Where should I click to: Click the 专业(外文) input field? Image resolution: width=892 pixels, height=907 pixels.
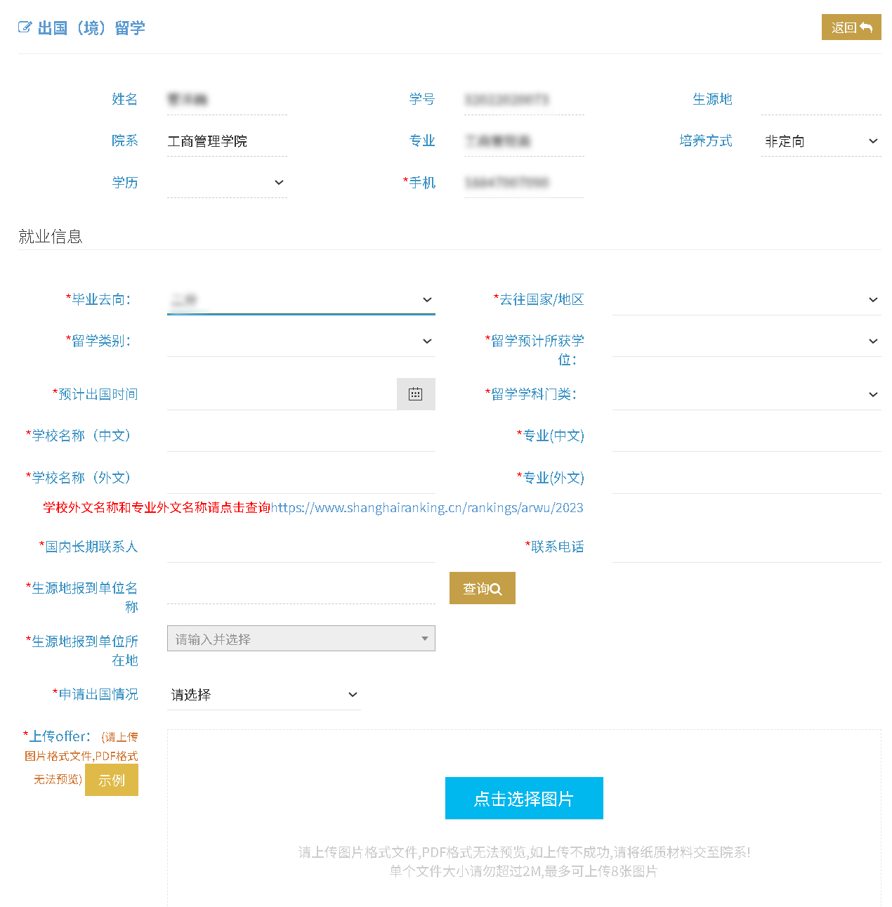click(746, 478)
